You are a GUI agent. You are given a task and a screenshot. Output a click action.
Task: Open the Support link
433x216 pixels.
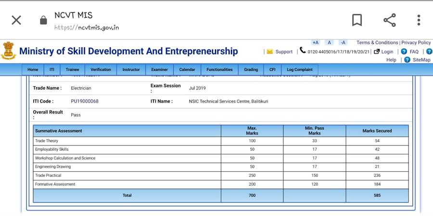(284, 51)
